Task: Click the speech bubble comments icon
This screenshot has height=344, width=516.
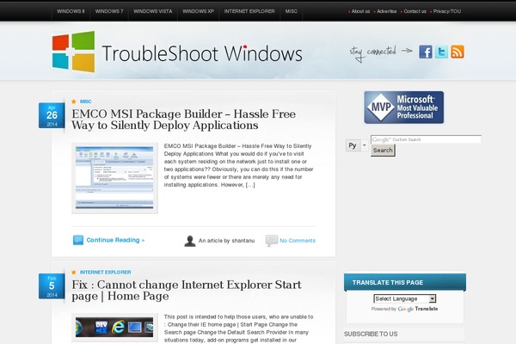Action: [272, 241]
